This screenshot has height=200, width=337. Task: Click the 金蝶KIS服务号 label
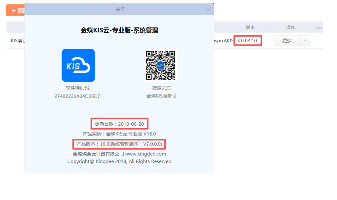point(161,96)
